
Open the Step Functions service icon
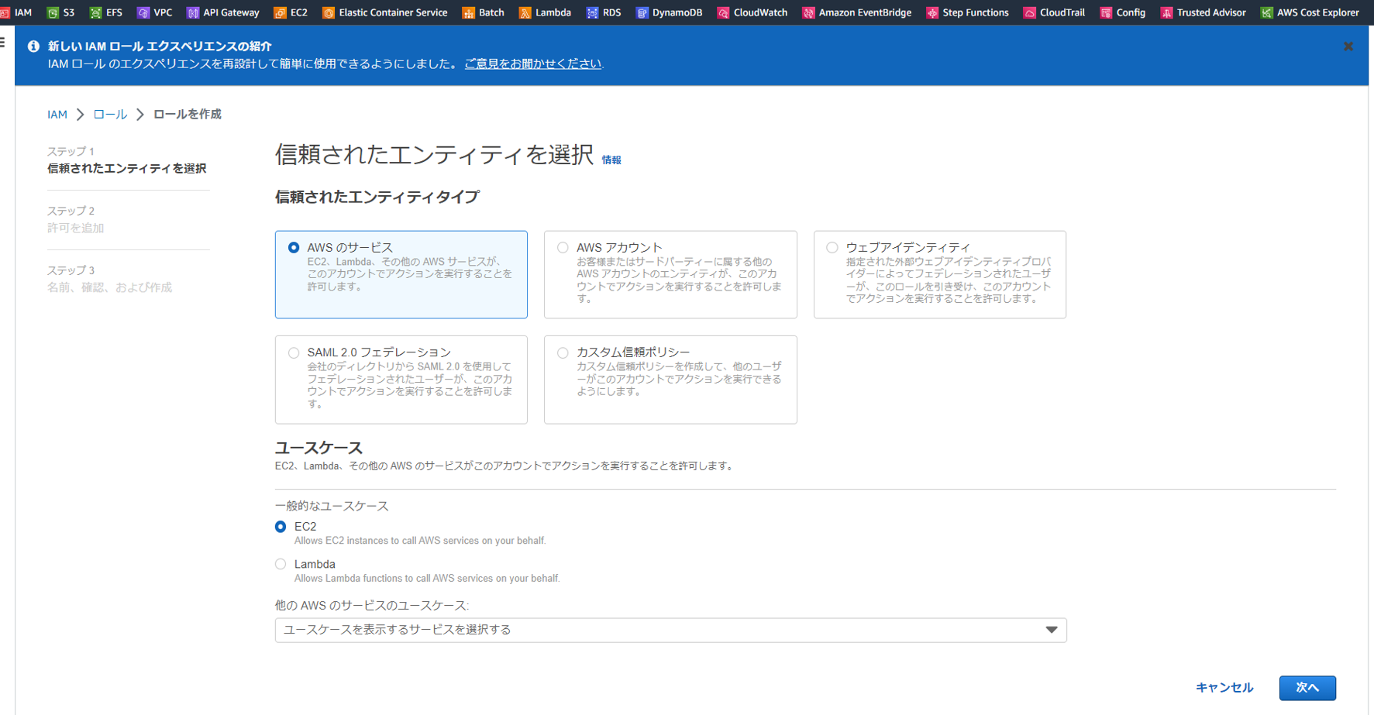pyautogui.click(x=967, y=12)
